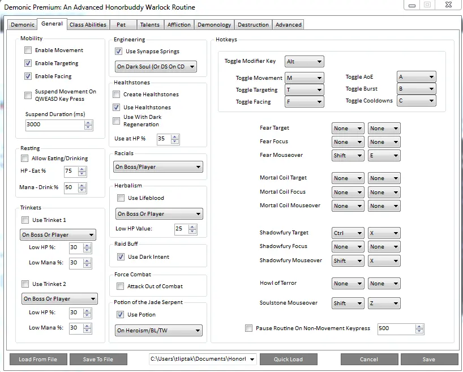Screen dimensions: 463x372
Task: Open Fear Mouseover key dropdown showing E
Action: (x=384, y=155)
